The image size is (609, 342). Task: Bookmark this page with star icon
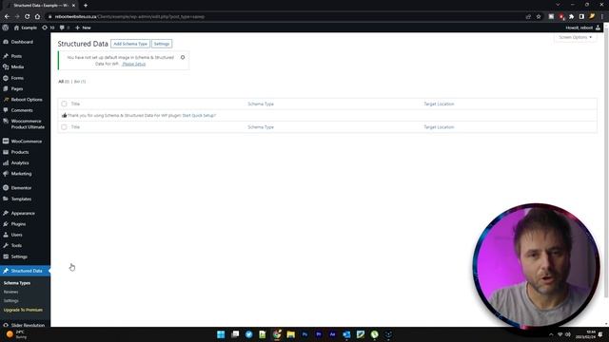point(539,17)
